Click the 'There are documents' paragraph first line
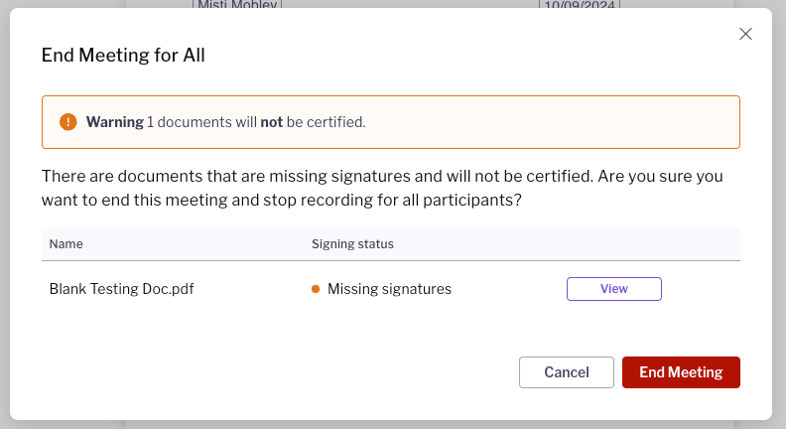Image resolution: width=786 pixels, height=429 pixels. [x=382, y=176]
